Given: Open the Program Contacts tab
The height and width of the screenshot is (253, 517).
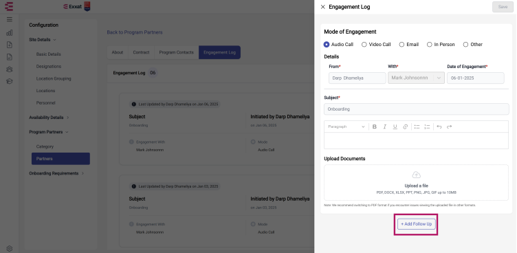Looking at the screenshot, I should (177, 52).
